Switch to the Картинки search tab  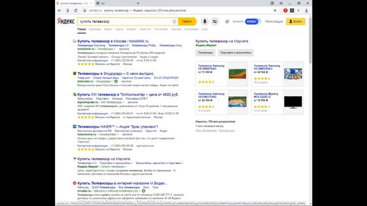[x=95, y=29]
